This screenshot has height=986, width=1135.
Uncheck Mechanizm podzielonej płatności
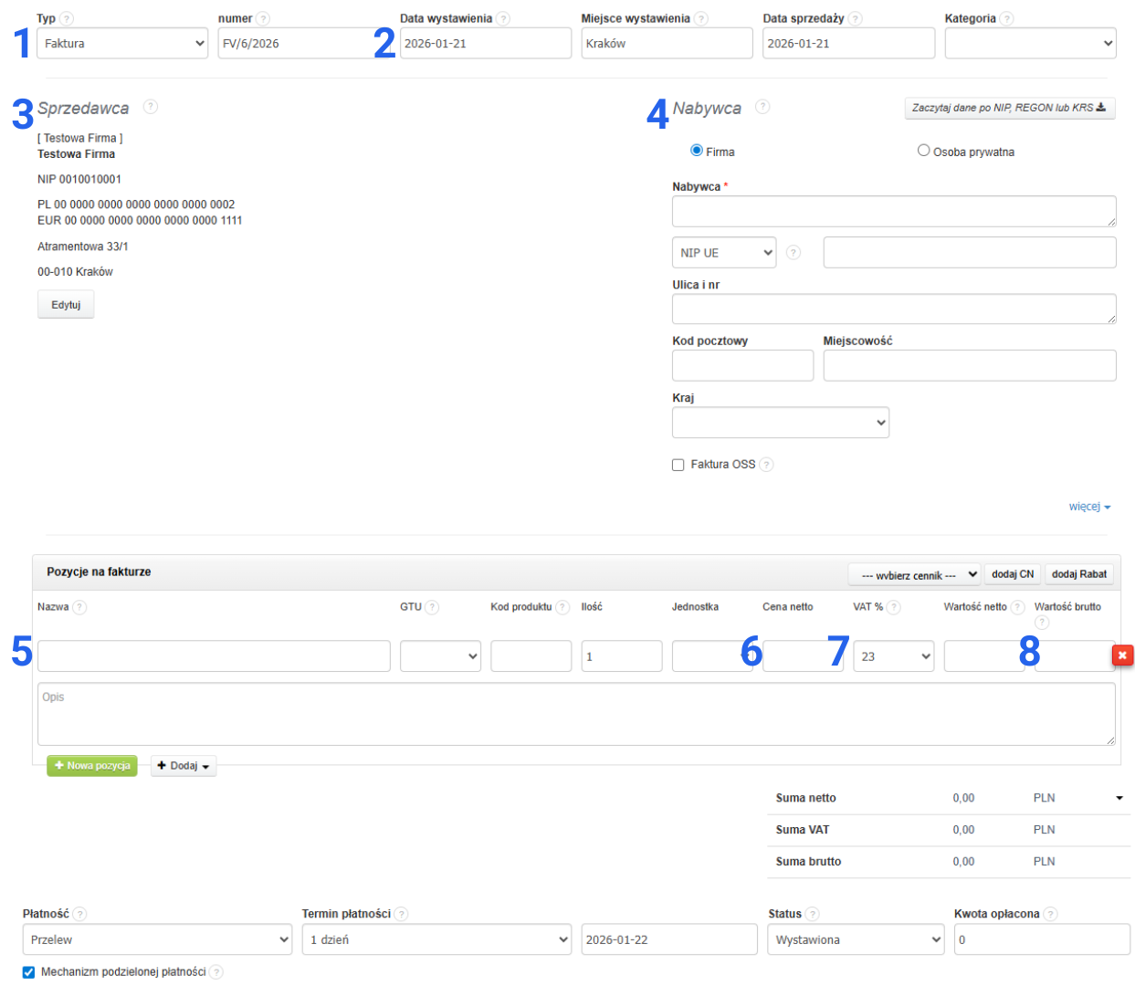coord(28,972)
